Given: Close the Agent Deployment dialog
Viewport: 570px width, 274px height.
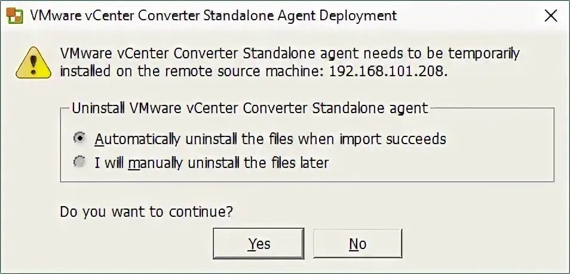Looking at the screenshot, I should 550,16.
